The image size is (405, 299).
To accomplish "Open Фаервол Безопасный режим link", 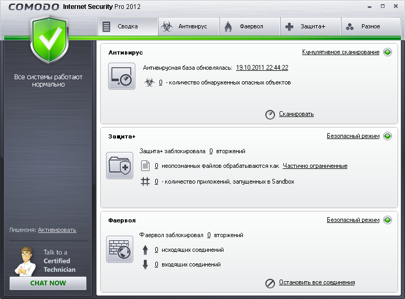I will pos(353,220).
